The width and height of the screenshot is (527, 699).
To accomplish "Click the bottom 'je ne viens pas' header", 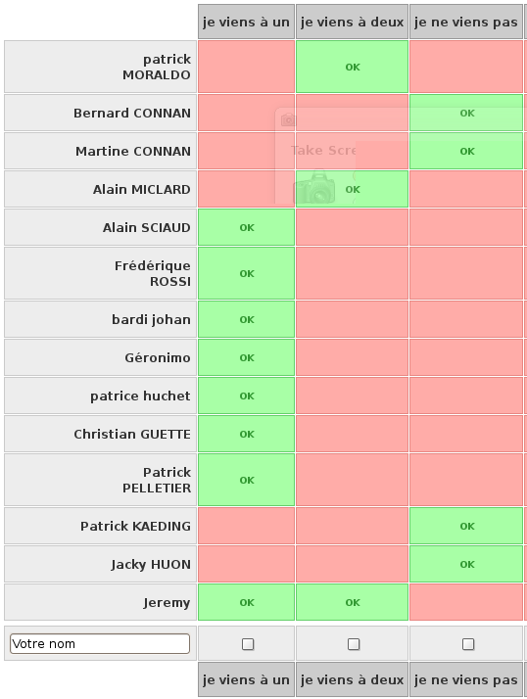I will [x=466, y=679].
